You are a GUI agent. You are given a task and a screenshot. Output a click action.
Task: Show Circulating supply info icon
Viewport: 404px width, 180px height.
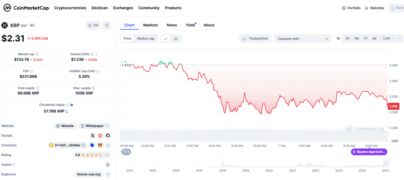[68, 105]
